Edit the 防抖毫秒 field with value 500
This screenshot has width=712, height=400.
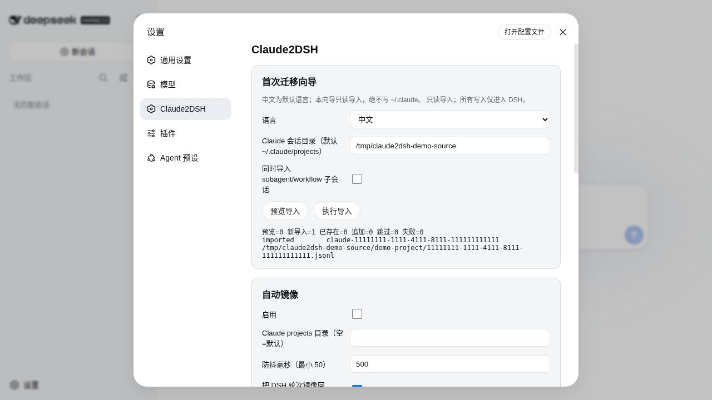coord(450,364)
